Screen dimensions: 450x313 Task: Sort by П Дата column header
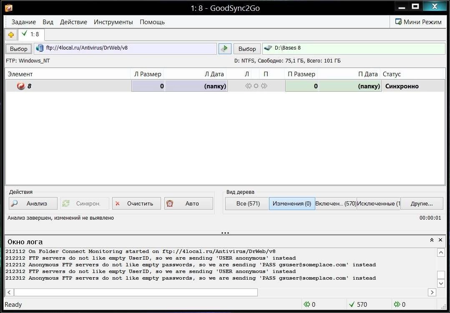point(349,74)
